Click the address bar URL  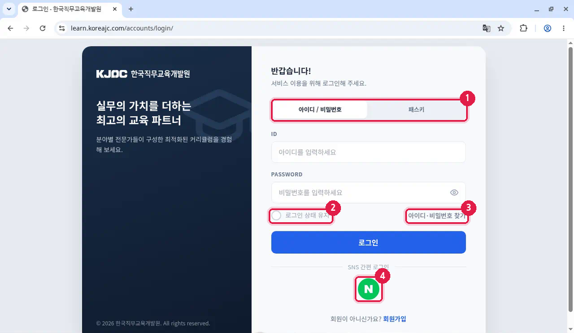click(122, 28)
